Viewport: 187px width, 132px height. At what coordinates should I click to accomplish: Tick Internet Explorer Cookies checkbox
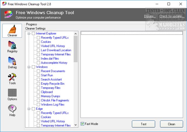pyautogui.click(x=38, y=42)
